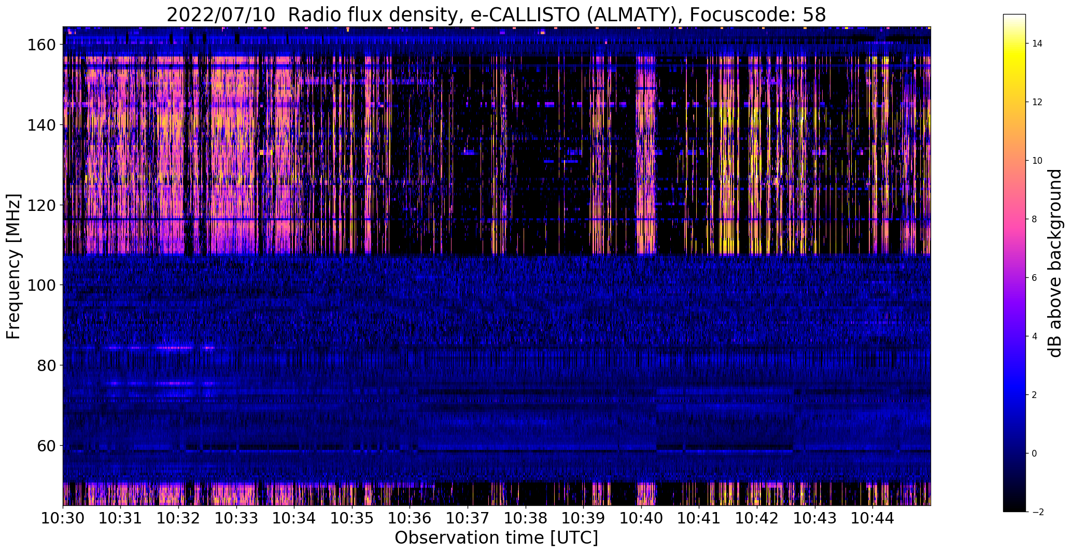Click the 10:38 time tick label
1071x553 pixels.
(x=526, y=517)
